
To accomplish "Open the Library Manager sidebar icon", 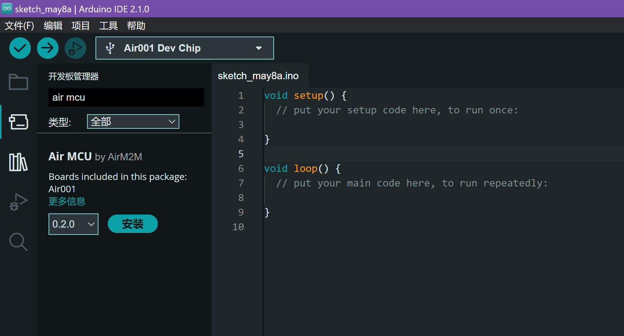I will click(18, 162).
